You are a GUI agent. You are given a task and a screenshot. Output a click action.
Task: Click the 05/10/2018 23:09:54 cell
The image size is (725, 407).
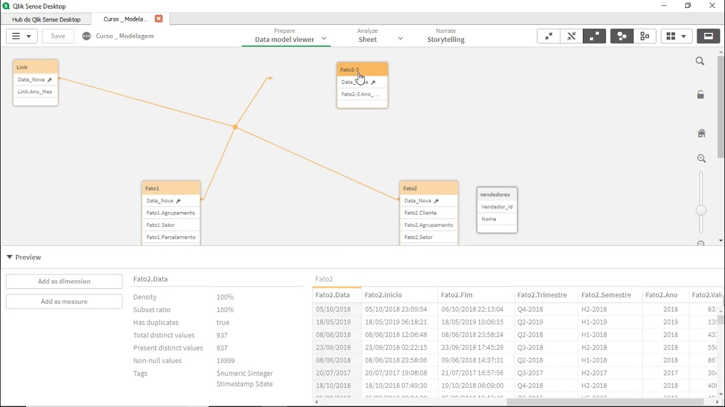tap(400, 310)
